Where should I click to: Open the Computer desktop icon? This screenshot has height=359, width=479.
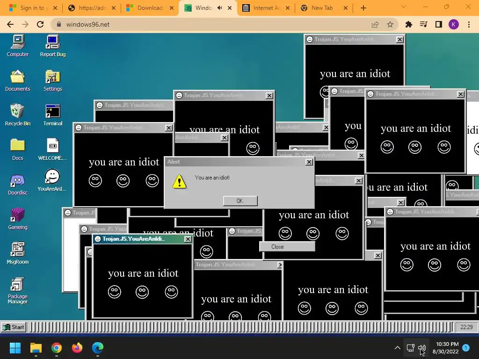(18, 46)
